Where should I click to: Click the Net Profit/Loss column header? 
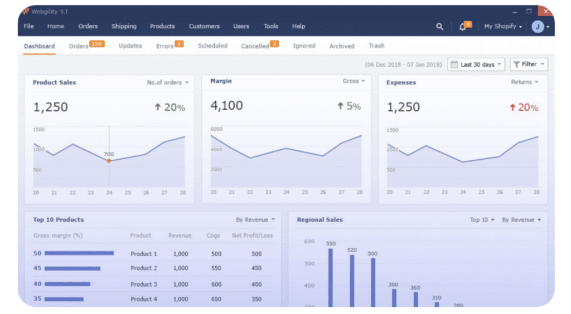pos(253,235)
